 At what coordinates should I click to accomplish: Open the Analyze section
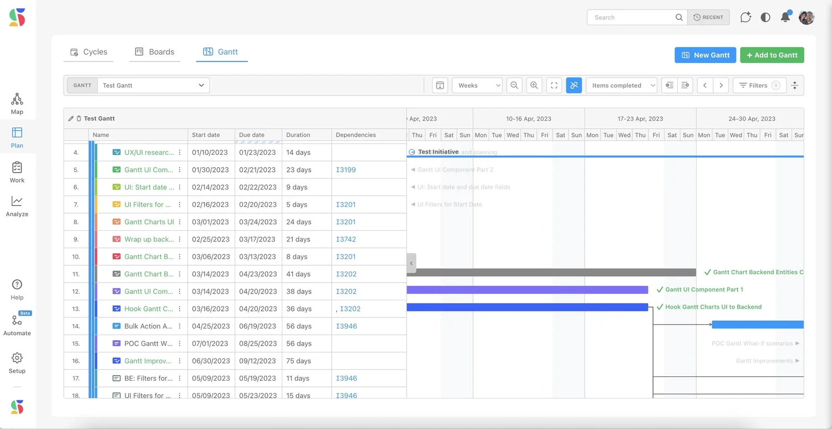pos(17,206)
